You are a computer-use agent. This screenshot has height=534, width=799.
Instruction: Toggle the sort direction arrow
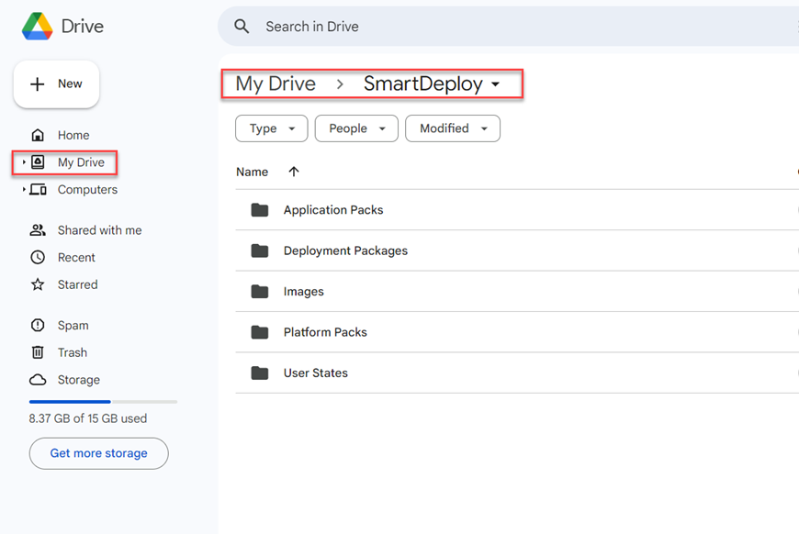point(294,172)
